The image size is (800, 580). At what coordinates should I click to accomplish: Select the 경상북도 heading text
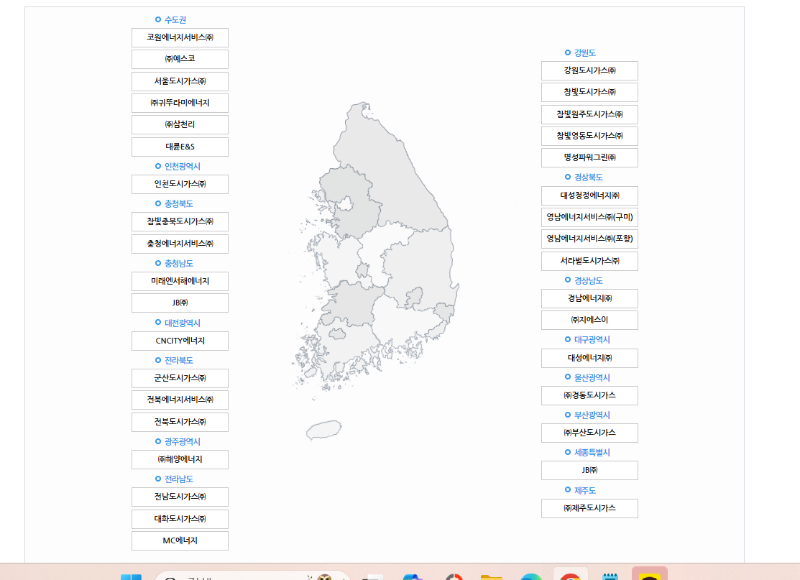(588, 177)
